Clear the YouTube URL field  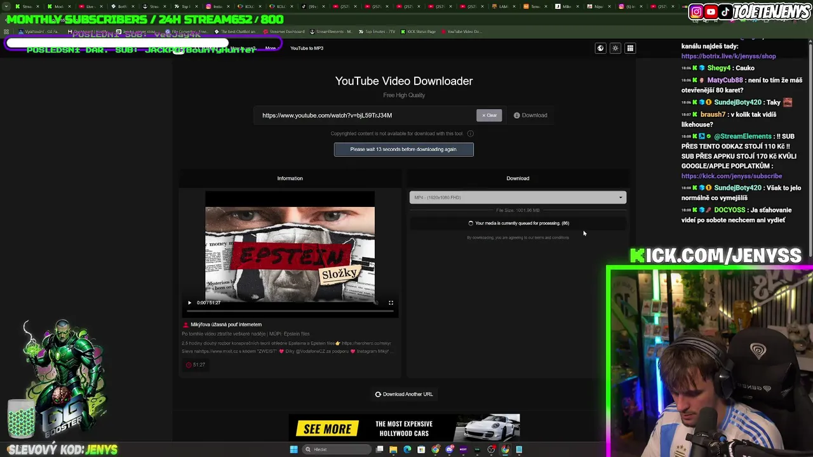[489, 116]
